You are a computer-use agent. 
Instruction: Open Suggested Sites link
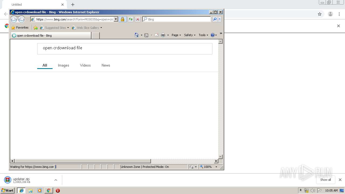pyautogui.click(x=53, y=27)
